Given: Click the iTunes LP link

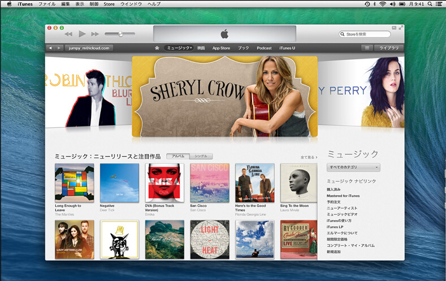Looking at the screenshot, I should click(335, 227).
